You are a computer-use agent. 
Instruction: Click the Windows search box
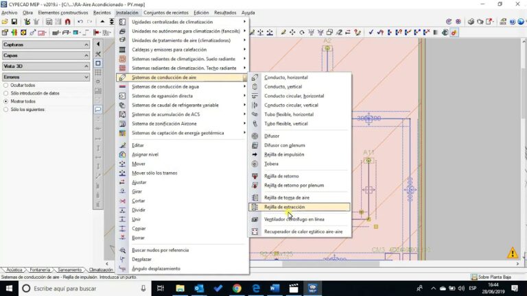point(84,288)
